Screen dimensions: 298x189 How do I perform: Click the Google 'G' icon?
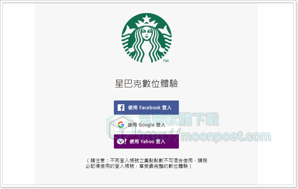121,125
